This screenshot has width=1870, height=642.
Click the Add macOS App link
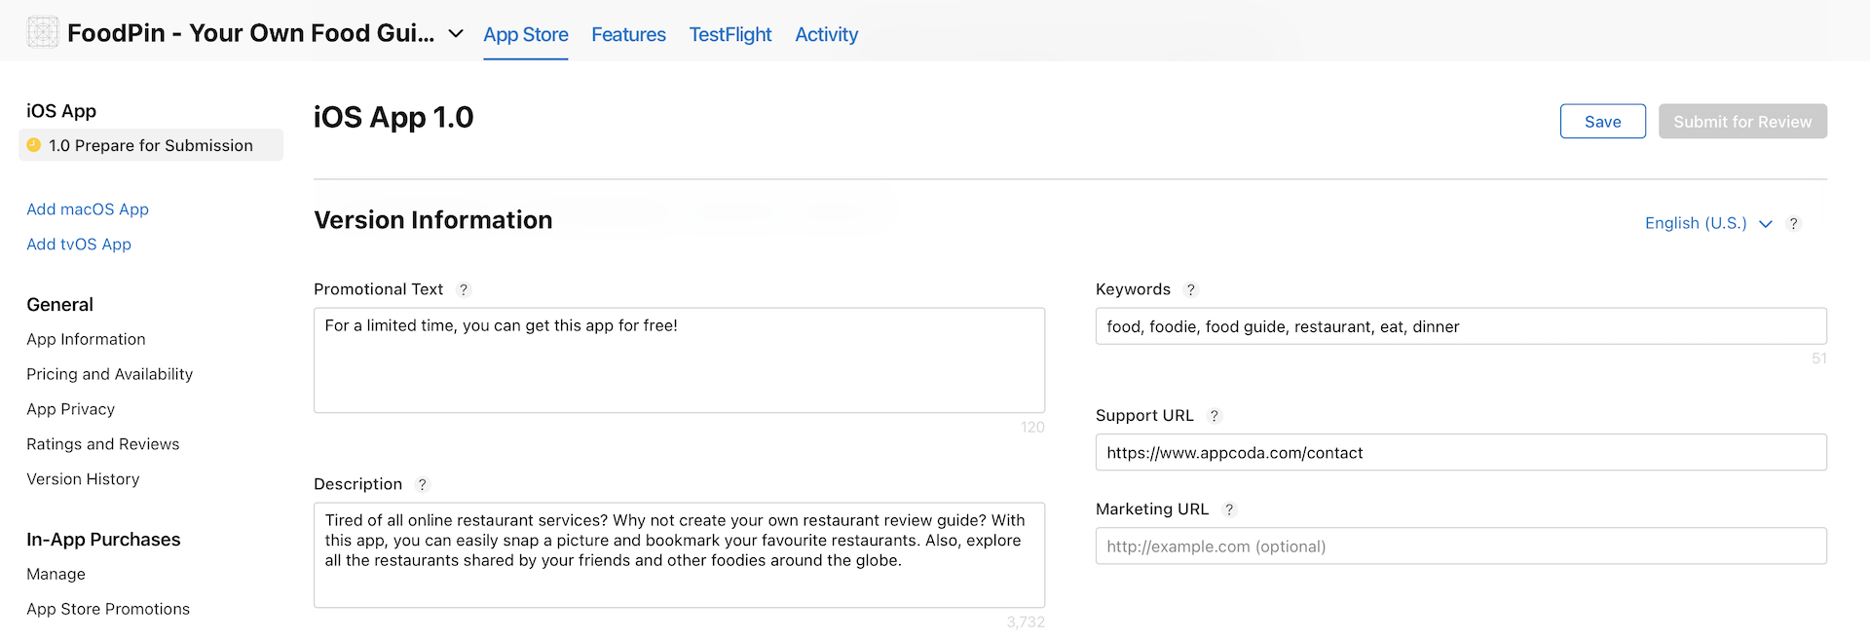pos(88,209)
